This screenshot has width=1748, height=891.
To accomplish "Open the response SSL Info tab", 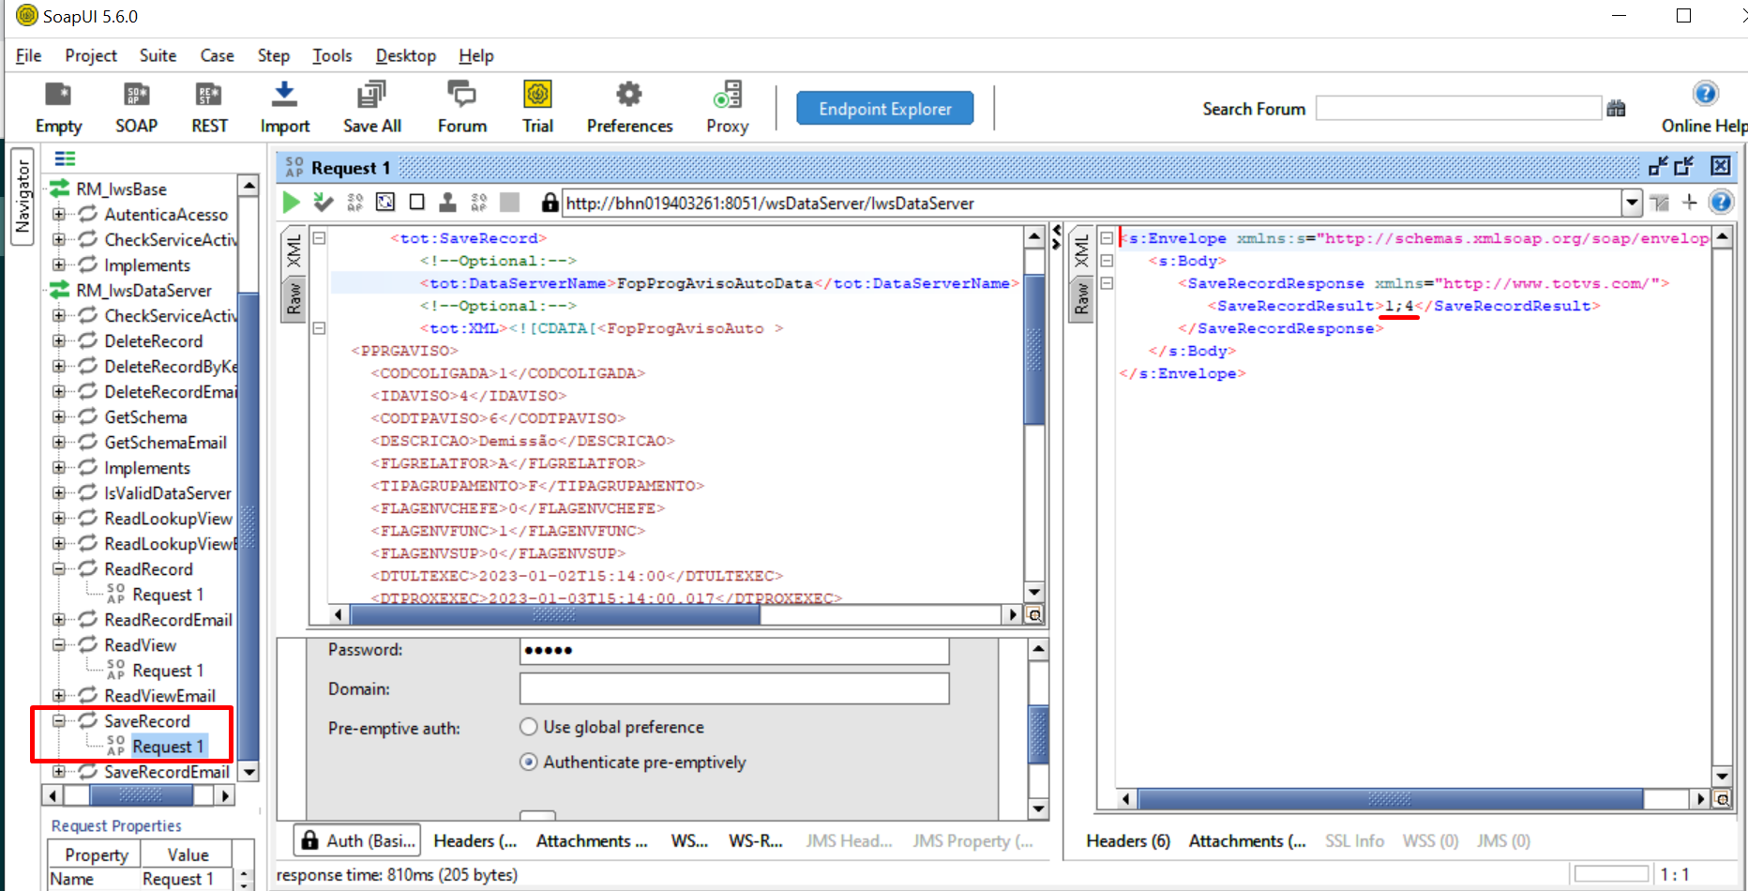I will point(1354,841).
